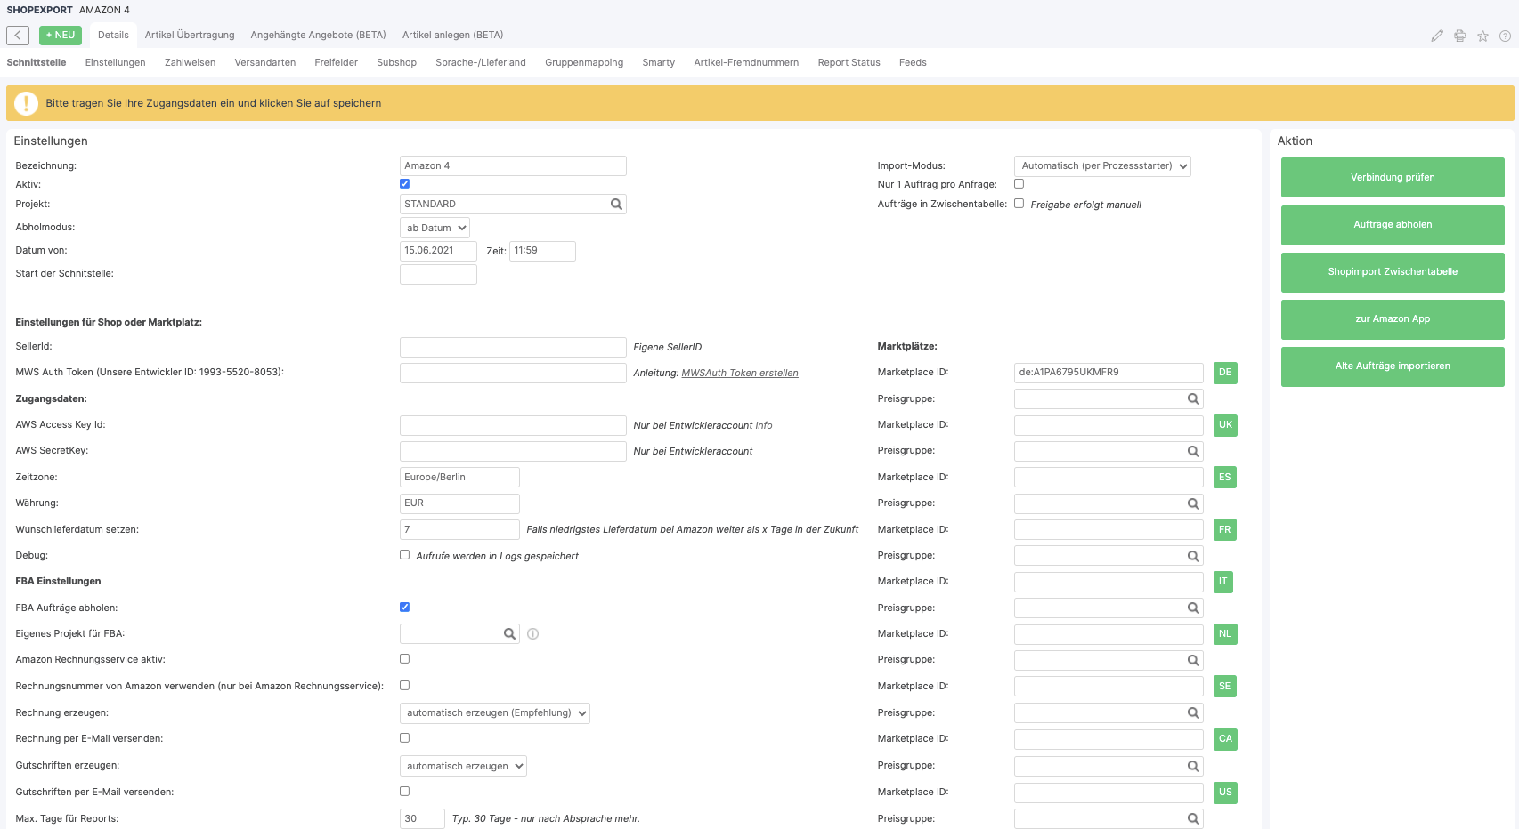This screenshot has height=829, width=1519.
Task: Click search icon for FBA project
Action: click(509, 634)
